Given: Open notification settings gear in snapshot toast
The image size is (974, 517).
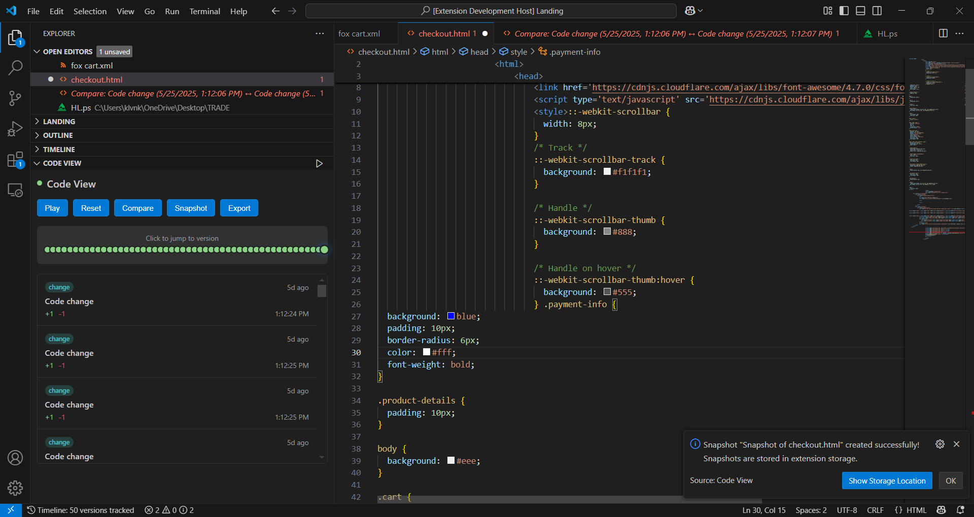Looking at the screenshot, I should click(940, 444).
